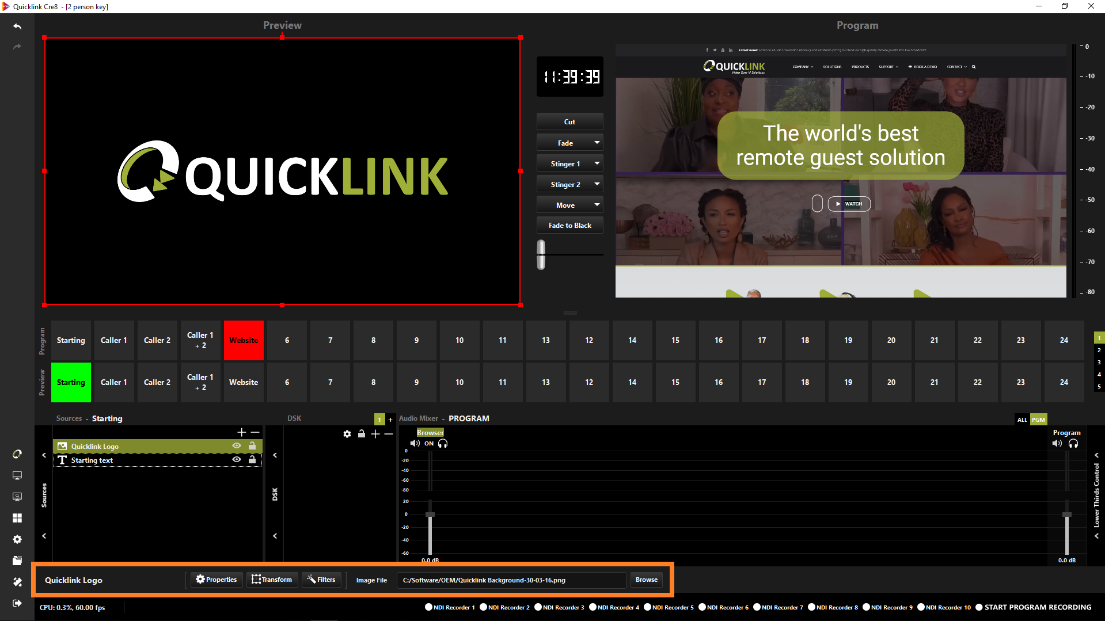Select Caller 2 scene in Program row
1105x621 pixels.
(x=157, y=340)
